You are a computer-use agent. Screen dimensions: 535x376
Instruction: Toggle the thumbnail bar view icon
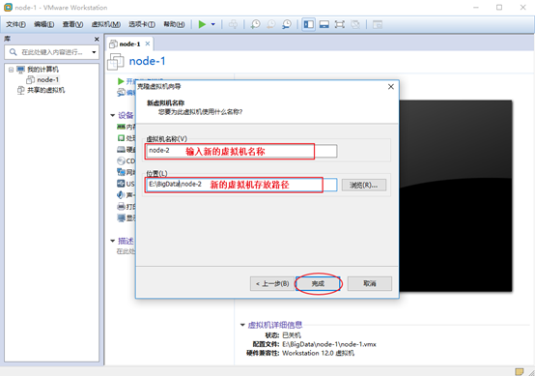(324, 24)
